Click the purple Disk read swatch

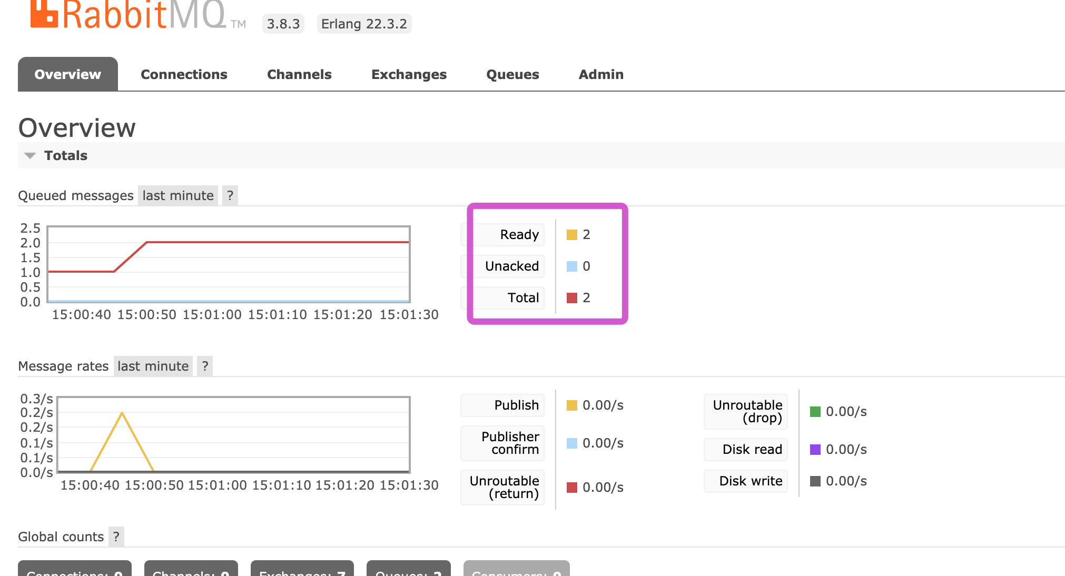[x=815, y=450]
